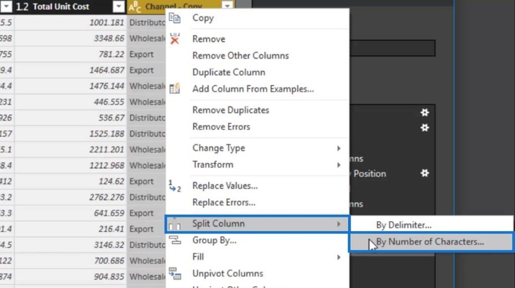Screen dimensions: 515x288
Task: Open gear icon beside the Position step
Action: [424, 173]
